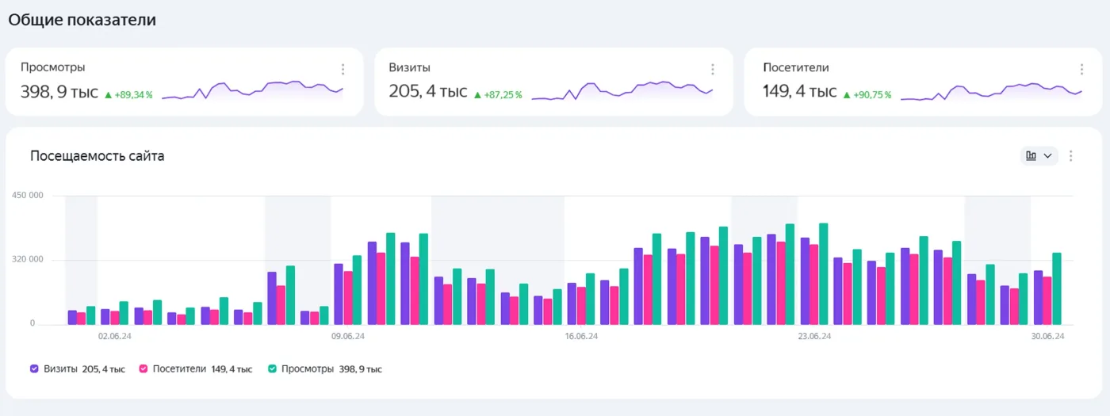Expand the chart type dropdown chevron

click(x=1048, y=156)
